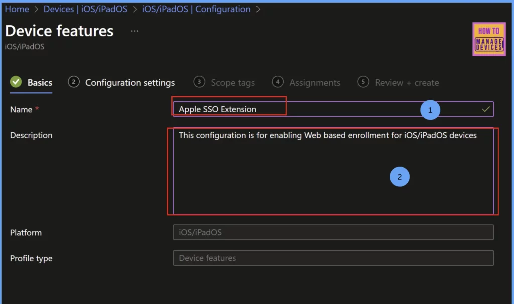Open the Scope tags step

point(233,83)
